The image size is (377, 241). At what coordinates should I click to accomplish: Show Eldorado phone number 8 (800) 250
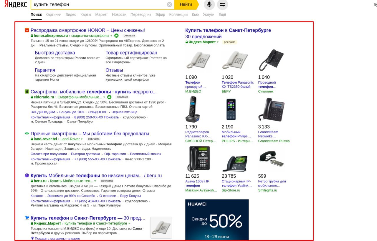pyautogui.click(x=96, y=117)
